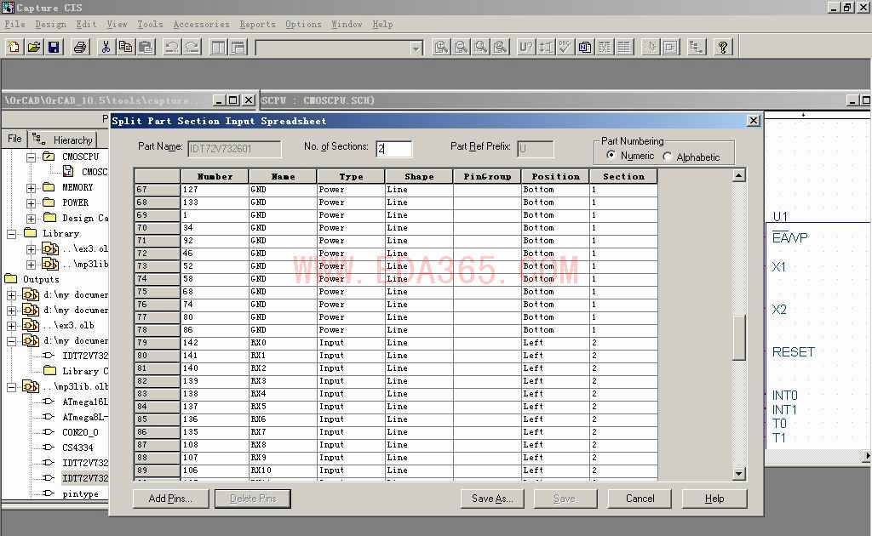Viewport: 872px width, 536px height.
Task: Close the Split Part Section dialog
Action: [x=753, y=121]
